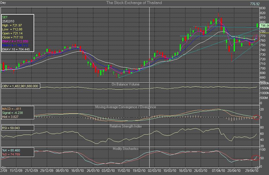Click the 10/03/10 date axis label
Image resolution: width=269 pixels, height=175 pixels.
(x=170, y=171)
